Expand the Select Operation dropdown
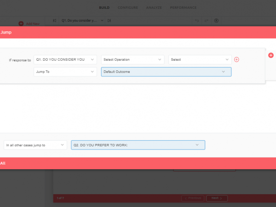The image size is (276, 207). [x=132, y=60]
